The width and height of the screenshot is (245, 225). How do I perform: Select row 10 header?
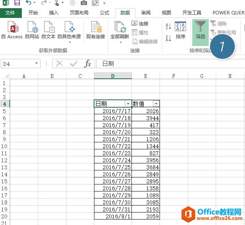pyautogui.click(x=5, y=146)
